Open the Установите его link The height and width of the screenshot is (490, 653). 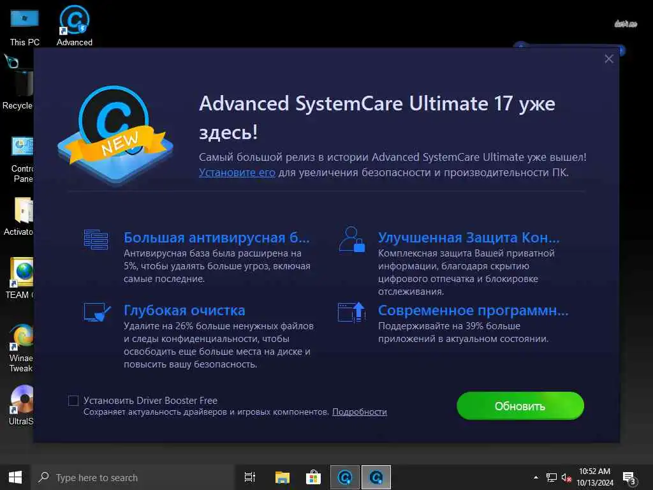[x=237, y=172]
